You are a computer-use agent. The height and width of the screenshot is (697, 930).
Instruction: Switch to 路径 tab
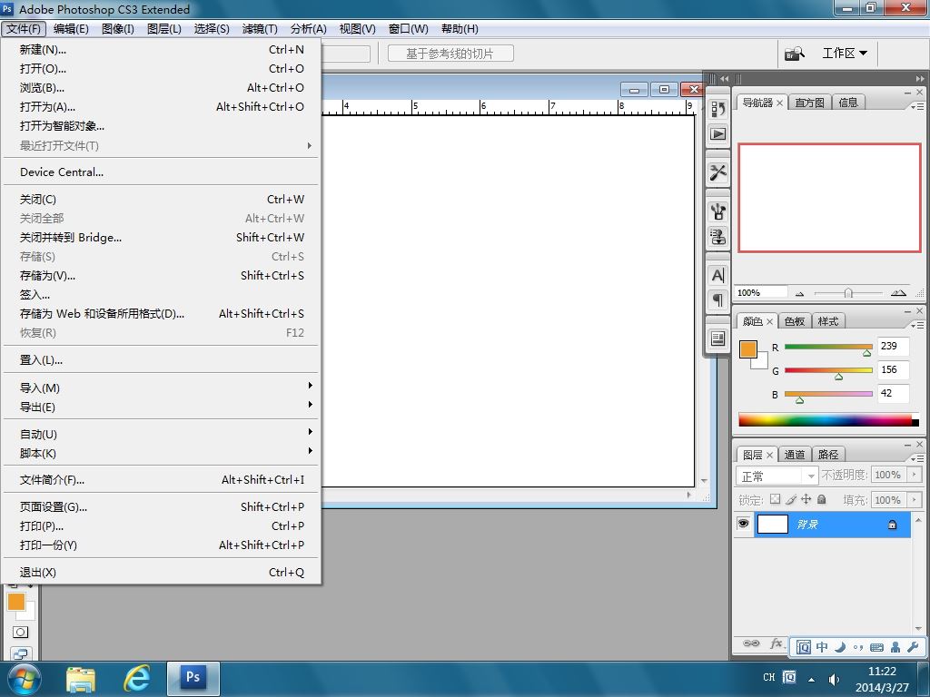[828, 455]
